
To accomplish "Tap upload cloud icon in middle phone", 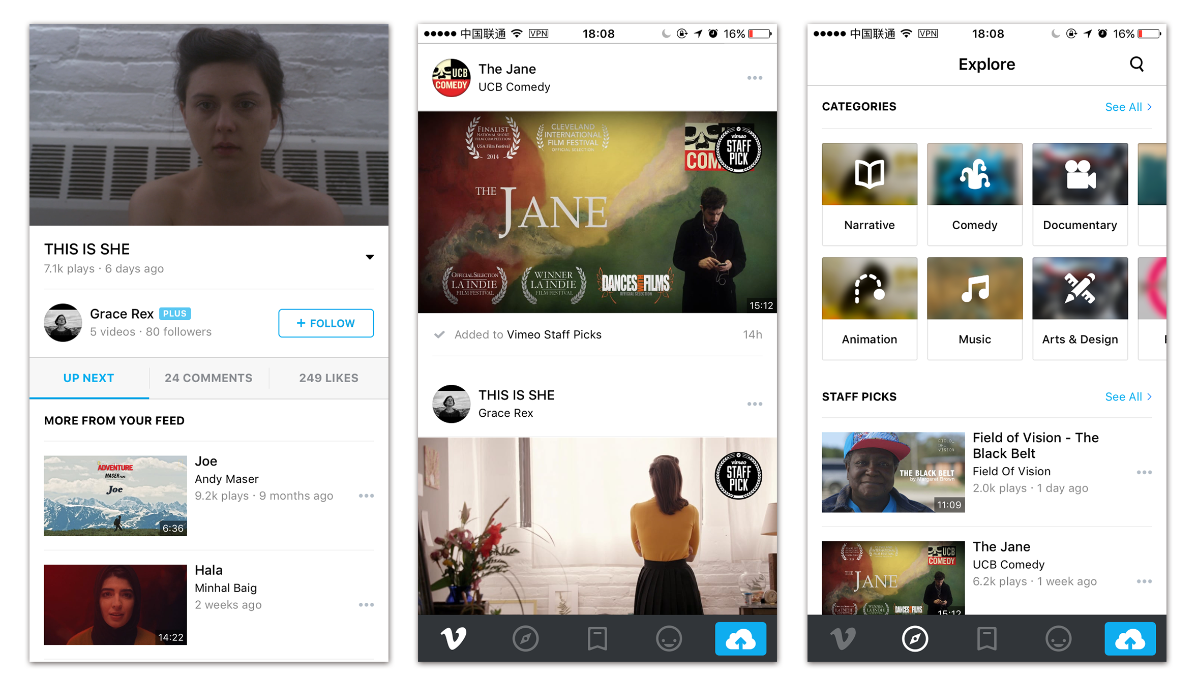I will coord(740,638).
